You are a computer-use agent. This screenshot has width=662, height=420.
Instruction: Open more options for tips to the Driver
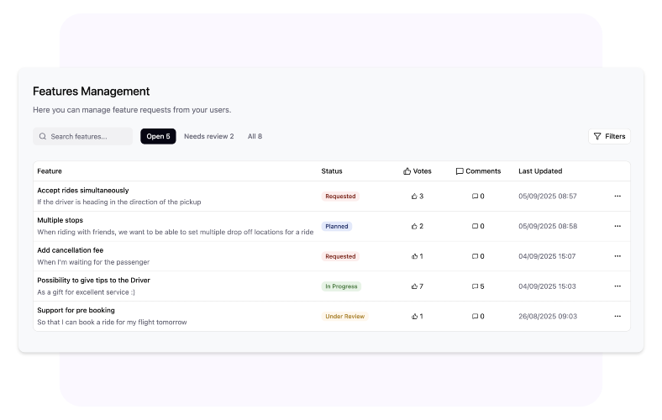[x=617, y=286]
